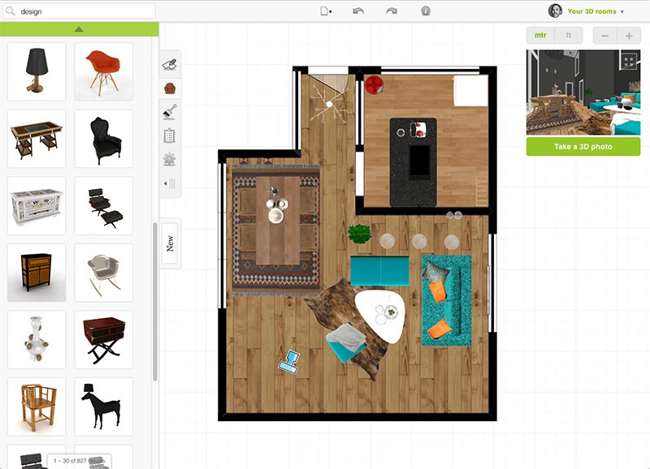
Task: Undo the last design change
Action: [360, 11]
